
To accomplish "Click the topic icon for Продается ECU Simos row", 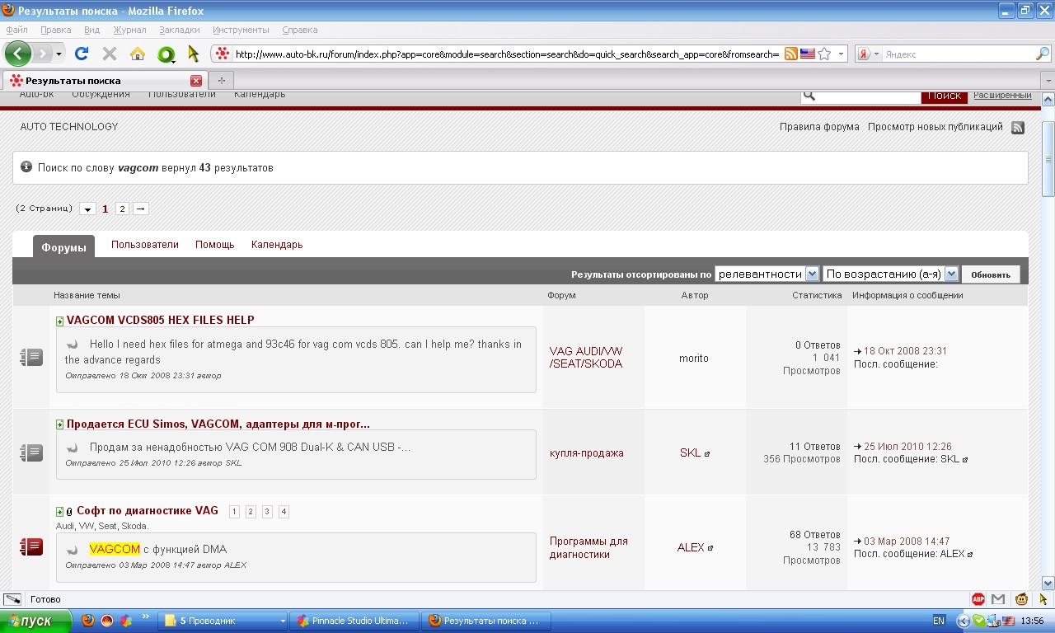I will click(x=31, y=452).
